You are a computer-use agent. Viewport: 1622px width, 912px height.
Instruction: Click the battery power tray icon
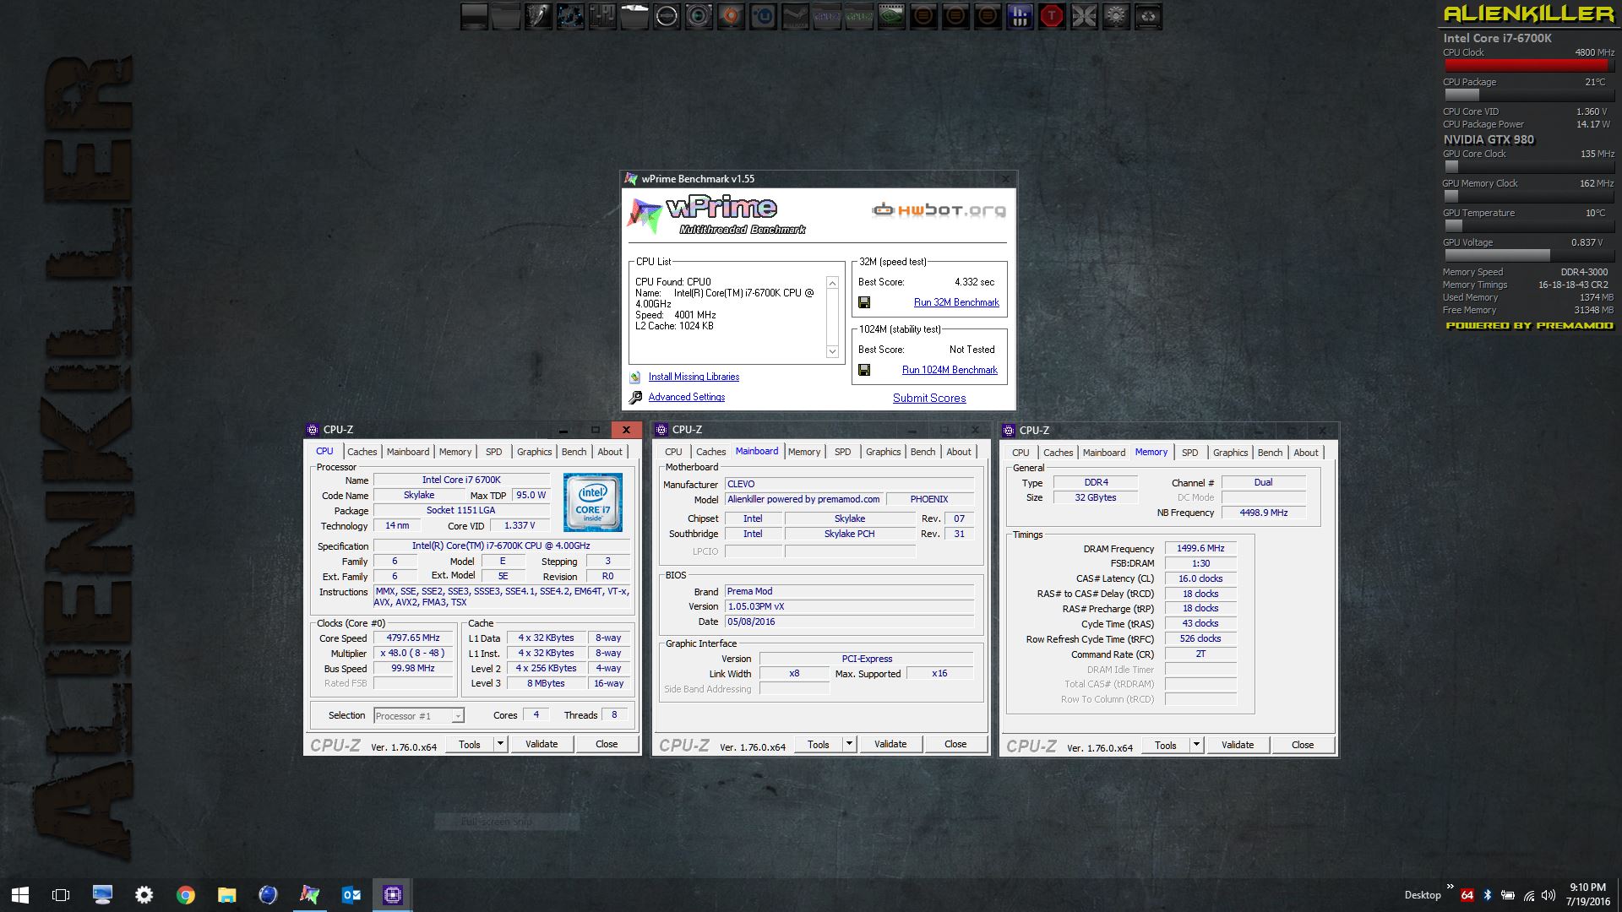(1508, 895)
